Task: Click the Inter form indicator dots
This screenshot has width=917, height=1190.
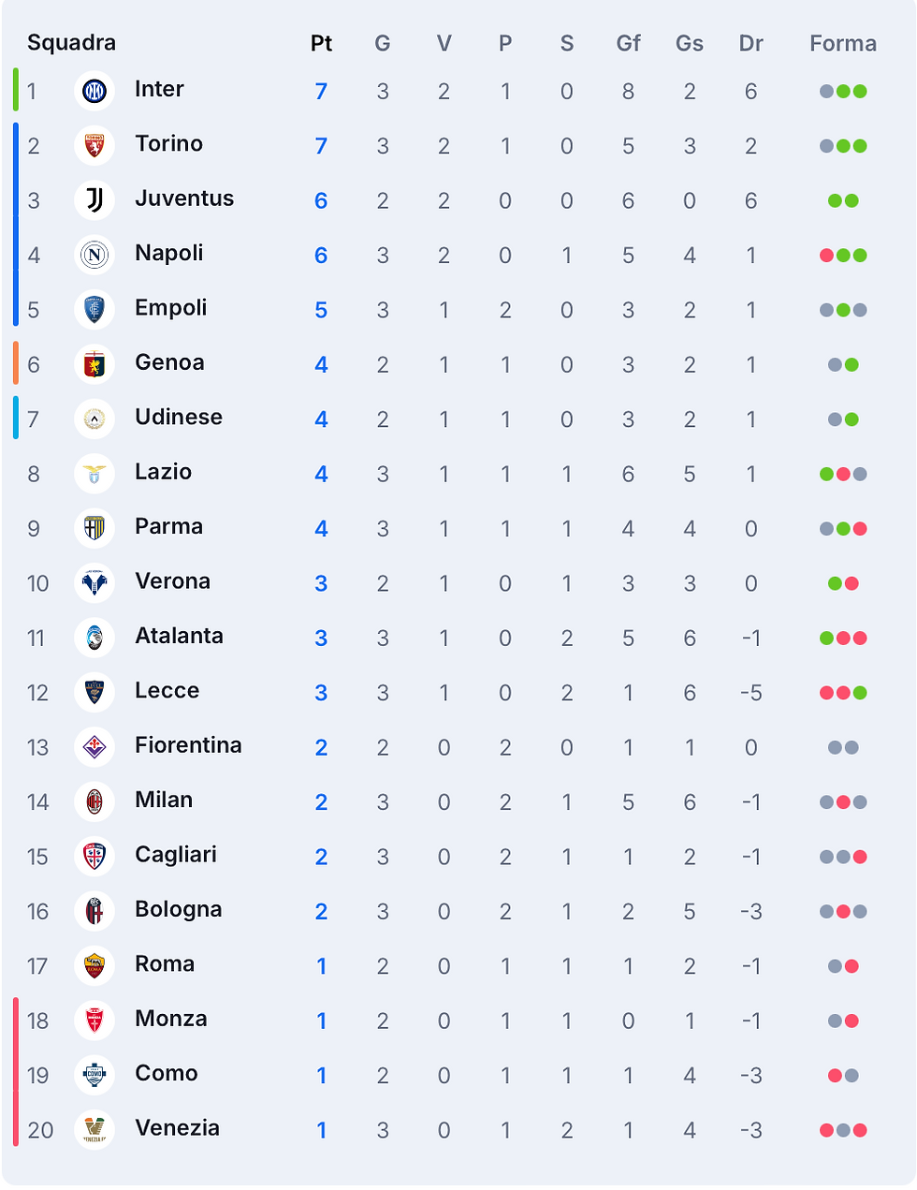Action: pos(843,92)
